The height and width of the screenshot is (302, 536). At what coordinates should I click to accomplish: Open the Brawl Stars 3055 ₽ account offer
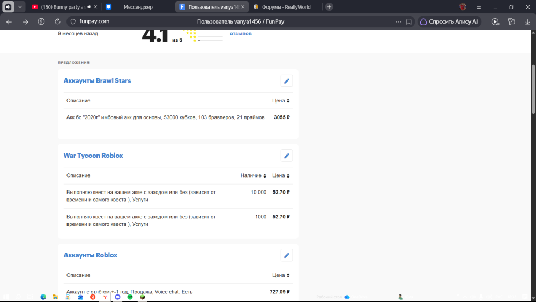tap(178, 117)
